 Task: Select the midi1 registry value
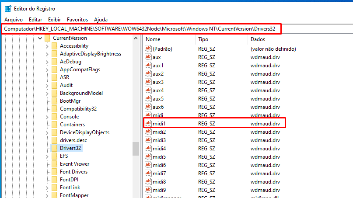tap(159, 124)
